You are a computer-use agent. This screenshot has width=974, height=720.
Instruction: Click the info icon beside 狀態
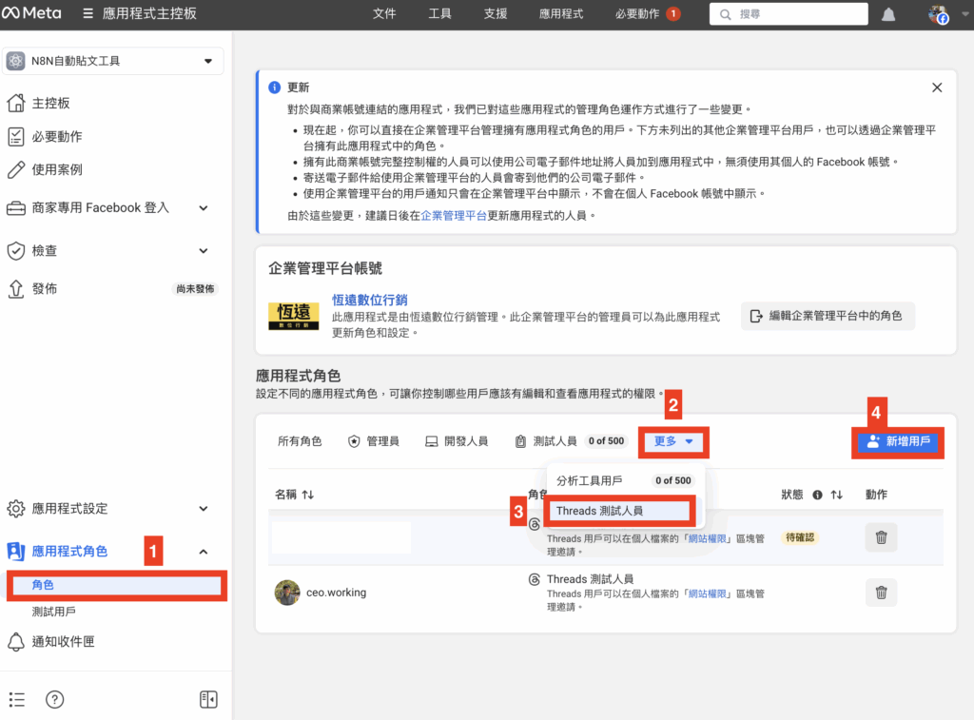click(x=817, y=496)
